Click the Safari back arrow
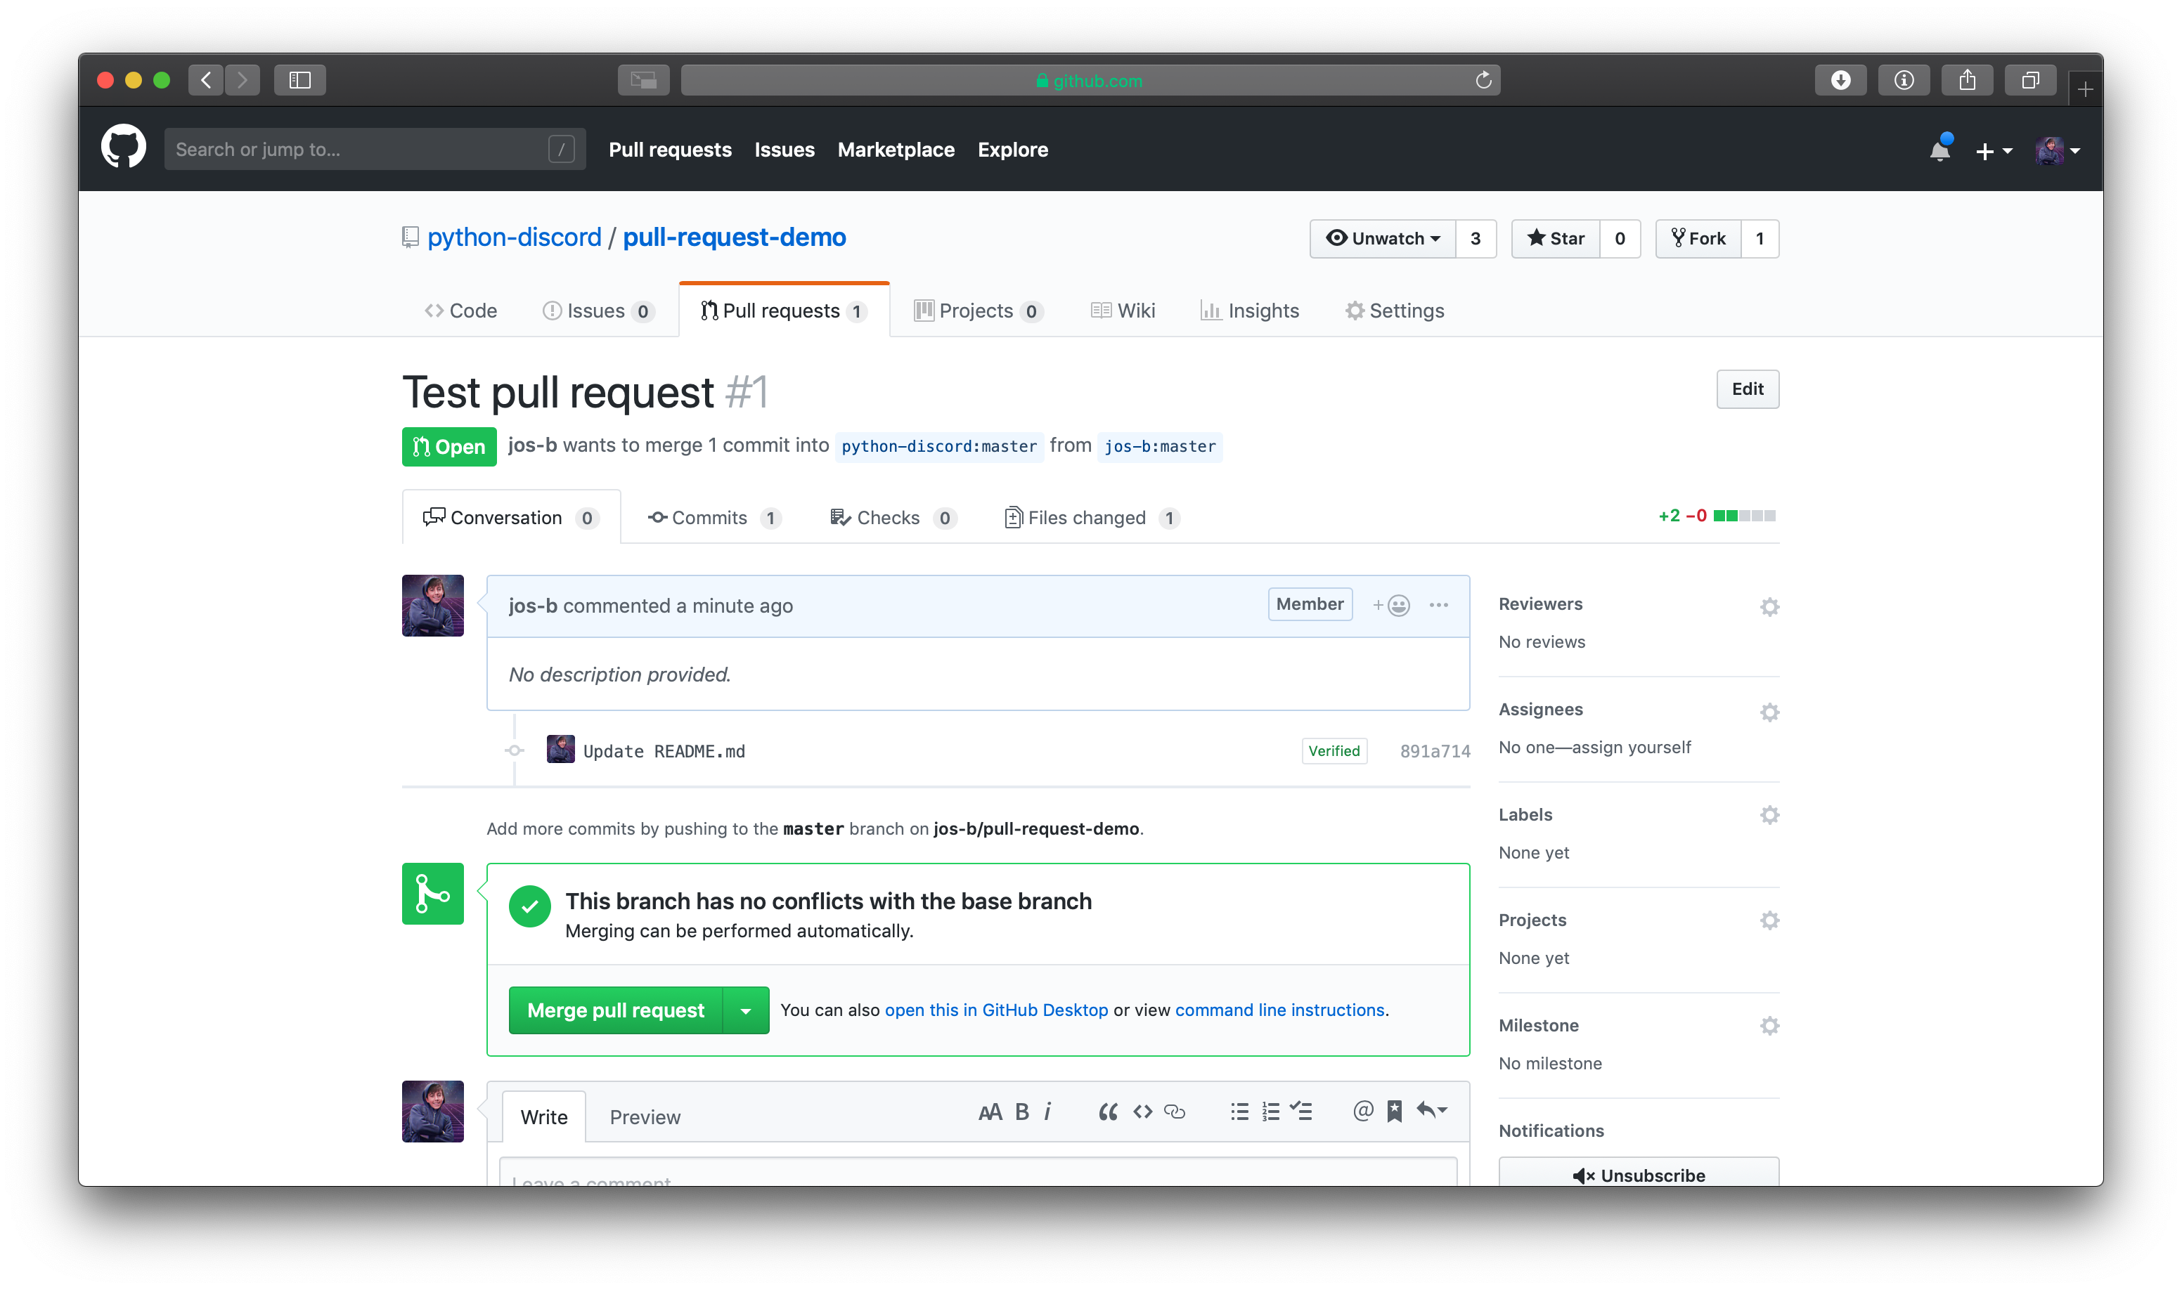The width and height of the screenshot is (2182, 1290). click(206, 80)
